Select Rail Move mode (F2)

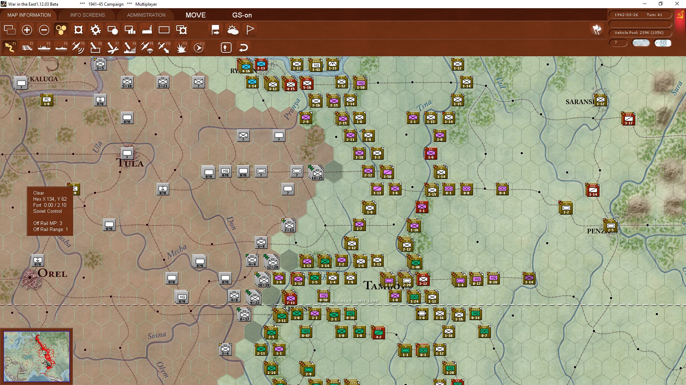coord(27,47)
